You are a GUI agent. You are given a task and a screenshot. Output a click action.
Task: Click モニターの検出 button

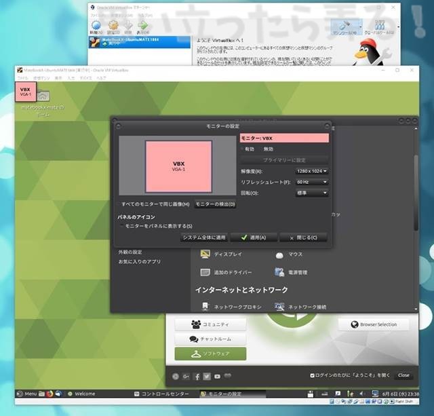click(215, 204)
